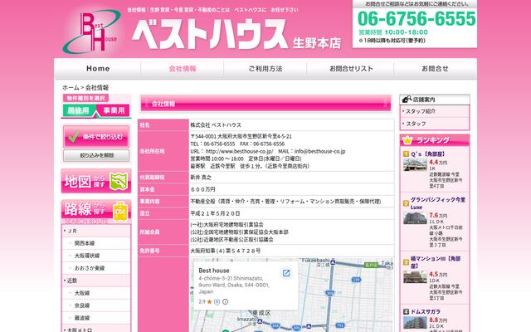Open the ドムスサガラ ranking listing
Viewport: 531px width, 332px height.
(426, 311)
